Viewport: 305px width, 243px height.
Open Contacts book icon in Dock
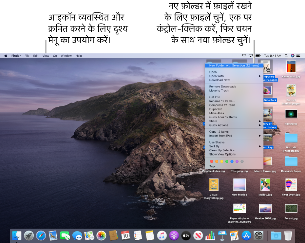[113, 235]
